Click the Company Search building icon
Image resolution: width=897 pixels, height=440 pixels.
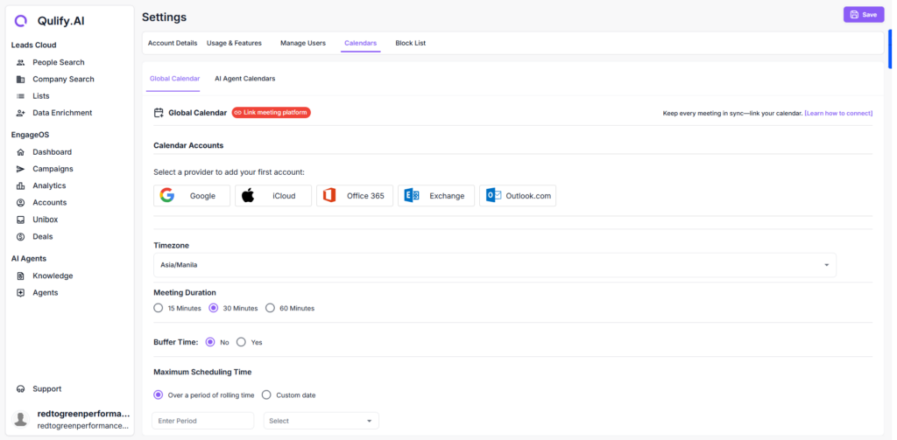21,80
